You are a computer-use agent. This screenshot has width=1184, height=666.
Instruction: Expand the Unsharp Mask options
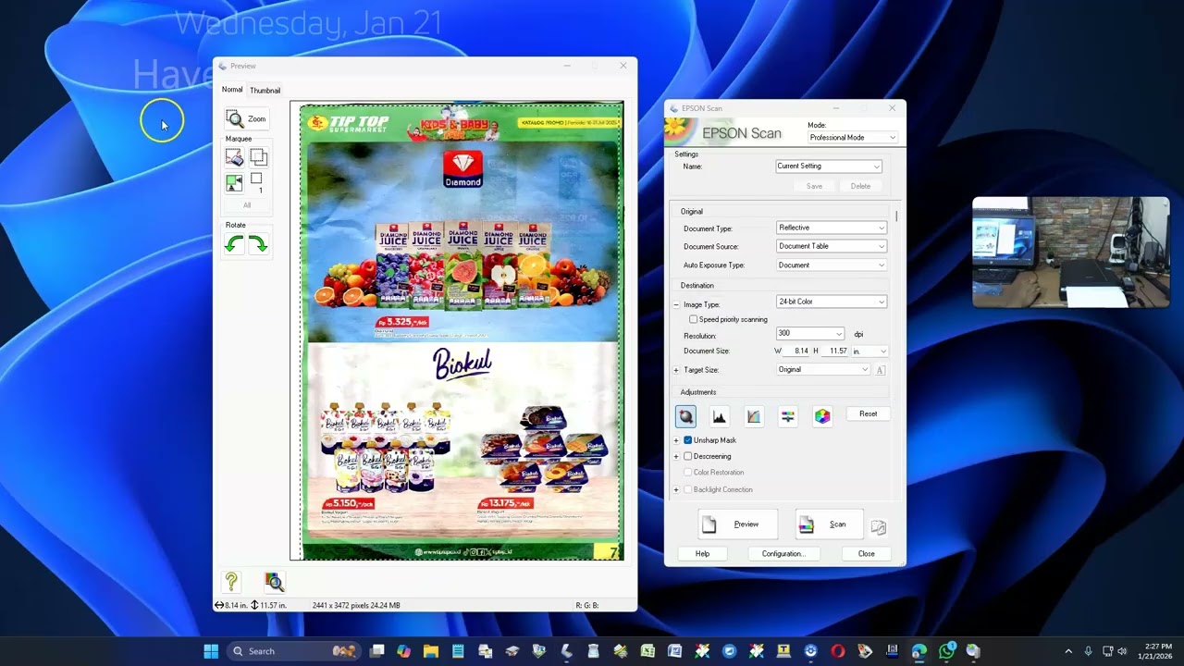(x=676, y=440)
